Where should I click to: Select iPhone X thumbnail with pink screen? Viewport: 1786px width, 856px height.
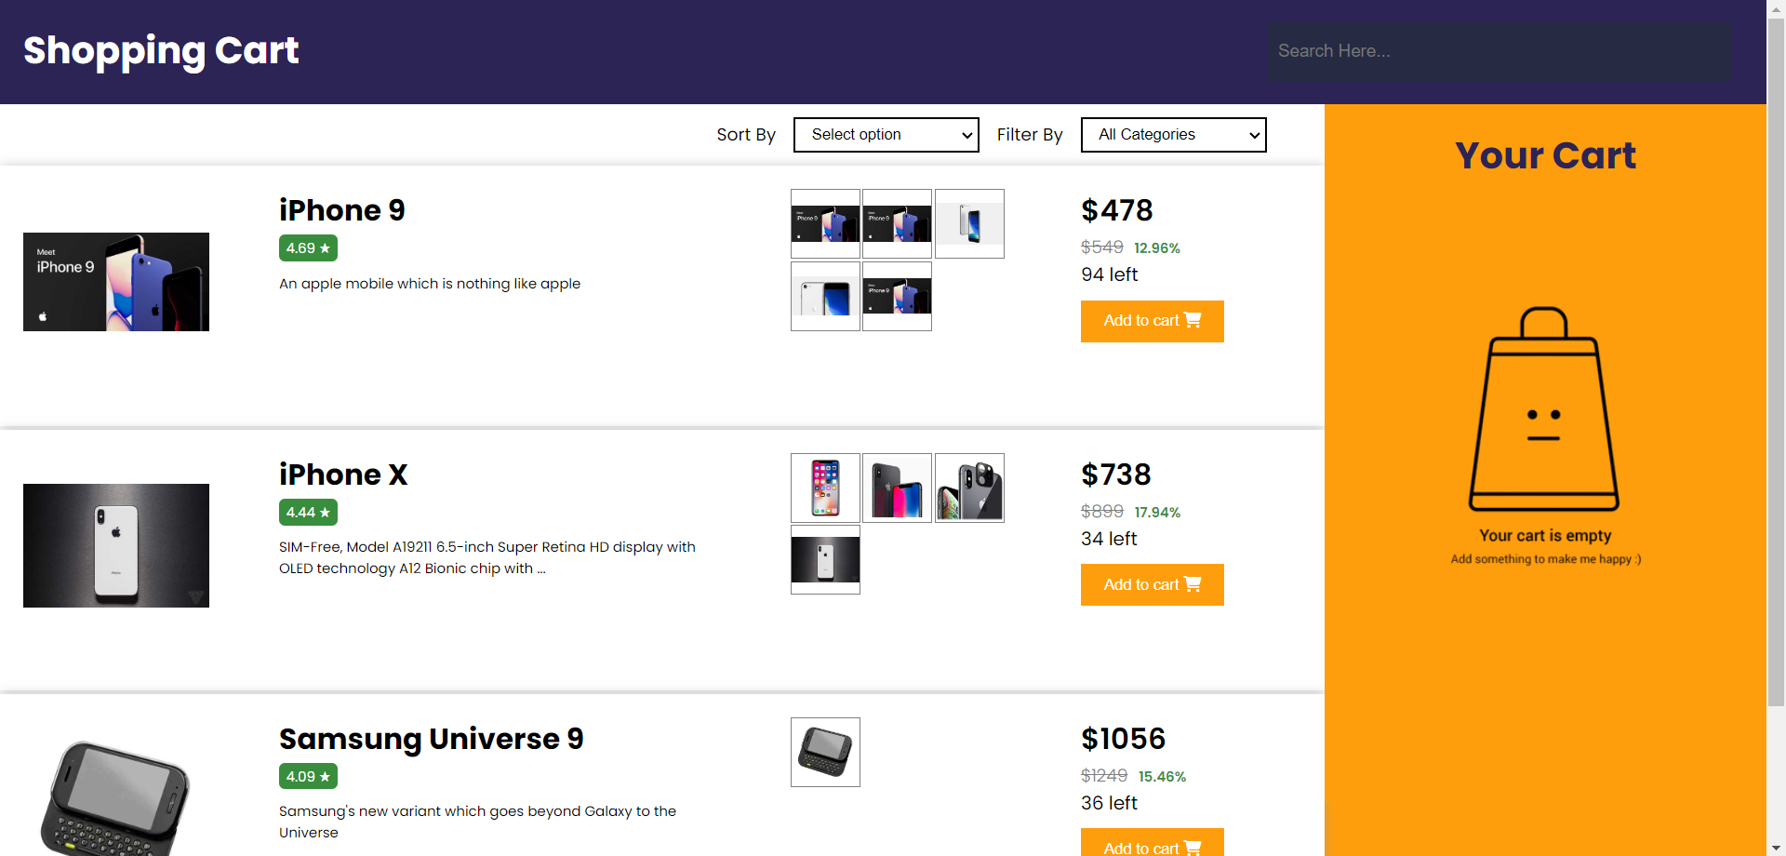[x=897, y=488]
